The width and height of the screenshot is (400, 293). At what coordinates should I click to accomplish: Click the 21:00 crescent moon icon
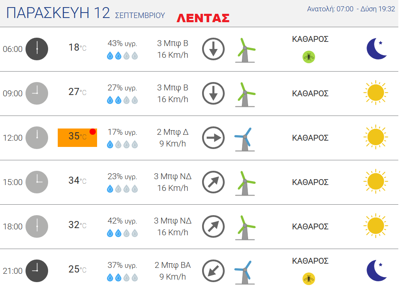click(x=377, y=270)
